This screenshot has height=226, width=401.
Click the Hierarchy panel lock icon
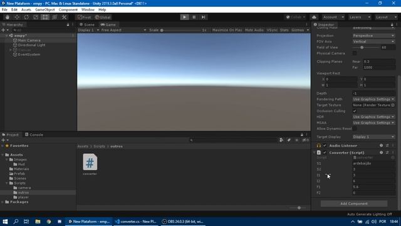coord(68,24)
